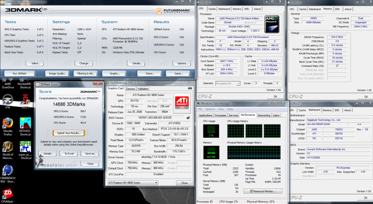Click "AMD Phenom II X3 720 Black Edition" name
373x204 pixels.
239,18
